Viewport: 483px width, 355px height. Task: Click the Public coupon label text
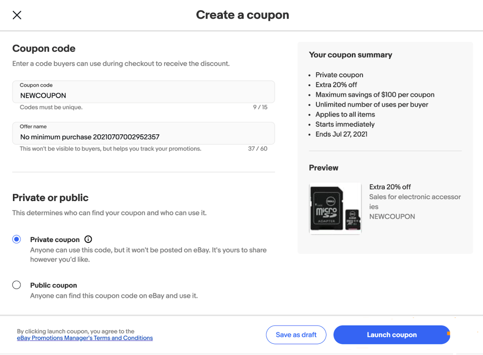54,285
